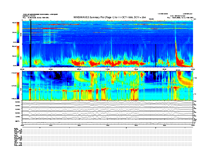Click the 20:00 time label under RAD1
The image size is (208, 161).
click(164, 69)
